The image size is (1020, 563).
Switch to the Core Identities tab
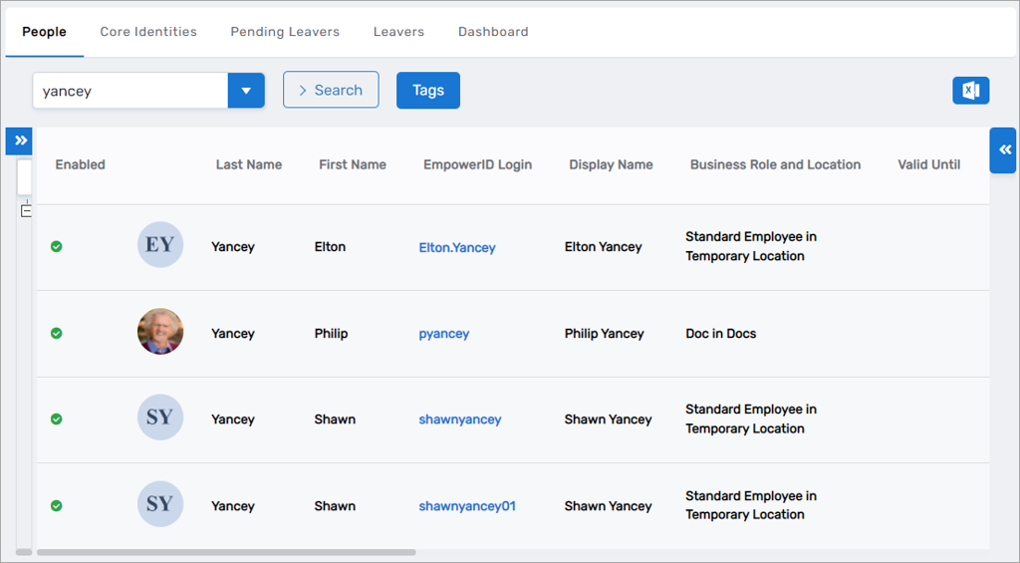click(x=148, y=32)
